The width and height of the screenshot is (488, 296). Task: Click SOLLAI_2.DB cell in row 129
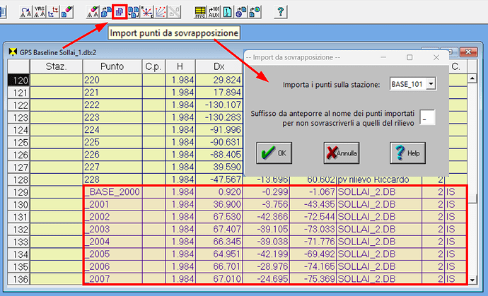tap(379, 192)
